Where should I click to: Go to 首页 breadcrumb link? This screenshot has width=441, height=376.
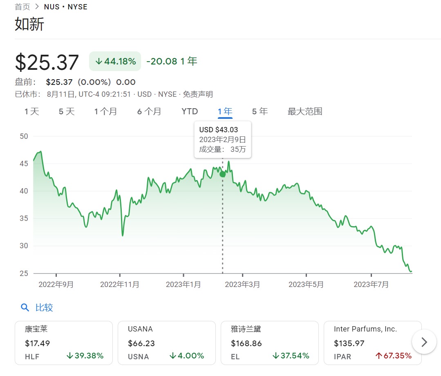(x=22, y=7)
